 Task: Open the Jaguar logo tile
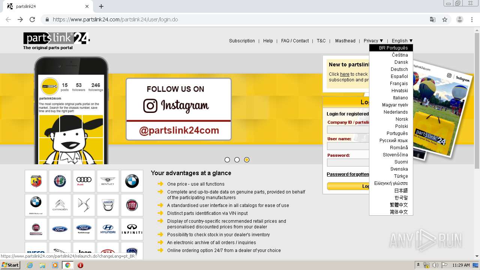(x=60, y=250)
